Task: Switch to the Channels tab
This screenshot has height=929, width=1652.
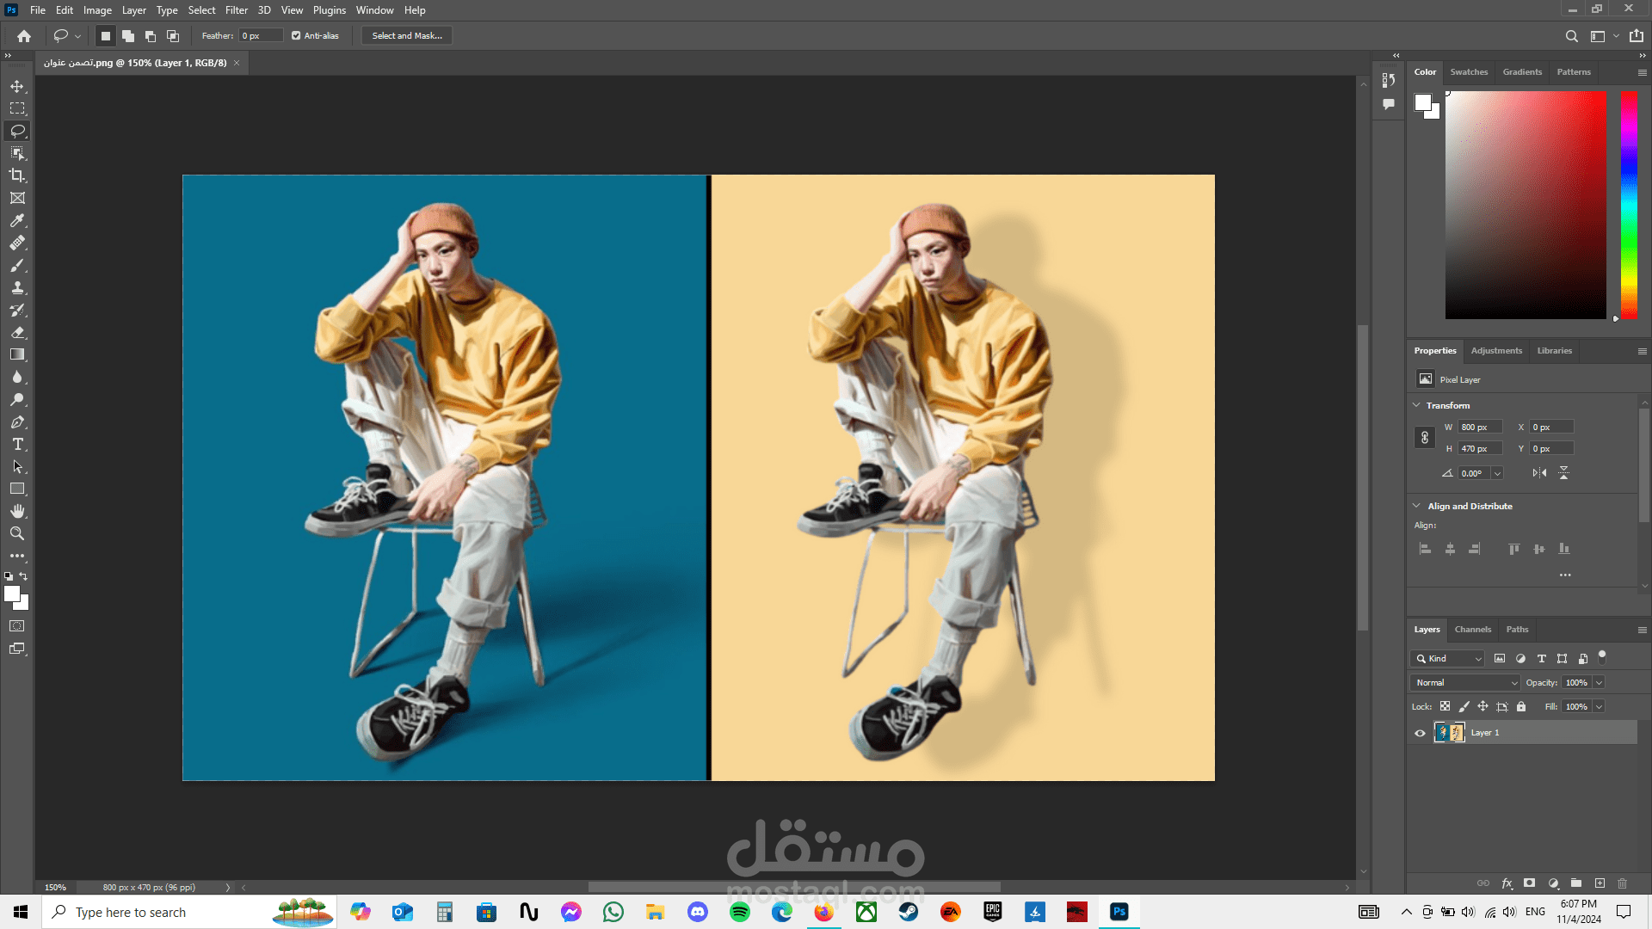Action: pos(1473,630)
